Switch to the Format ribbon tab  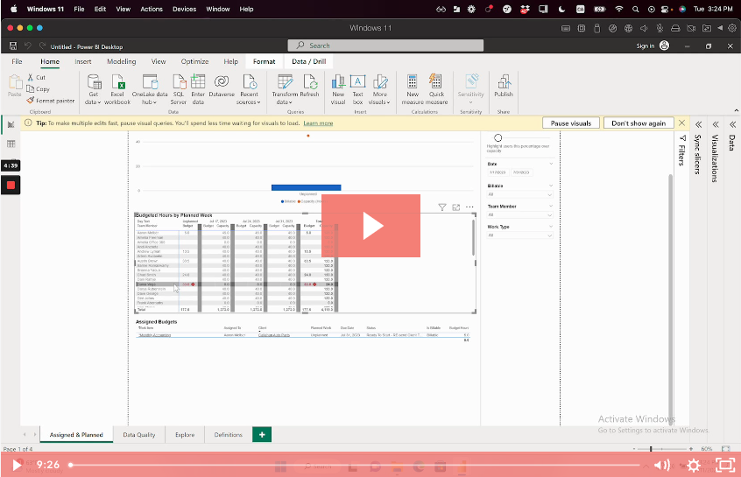[265, 61]
